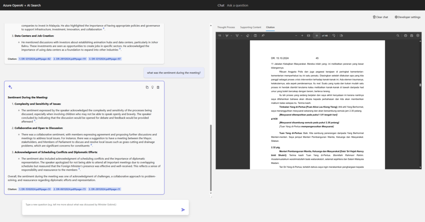425x222 pixels.
Task: Click the "of 148" page count label
Action: coord(325,36)
